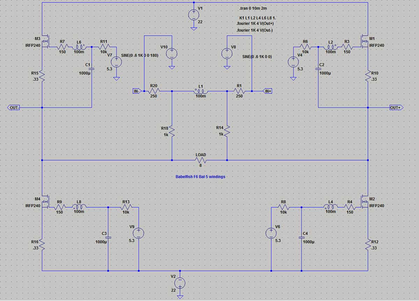Select '.fourier 1K 4 V(Out+)' directive text
This screenshot has width=419, height=301.
[255, 24]
